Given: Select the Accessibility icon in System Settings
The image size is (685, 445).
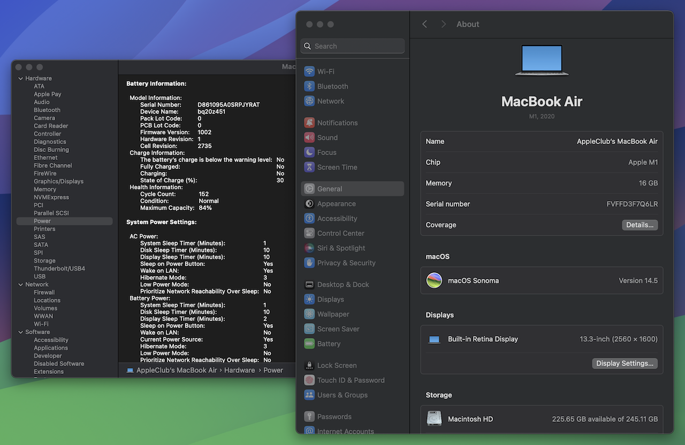Looking at the screenshot, I should [309, 218].
